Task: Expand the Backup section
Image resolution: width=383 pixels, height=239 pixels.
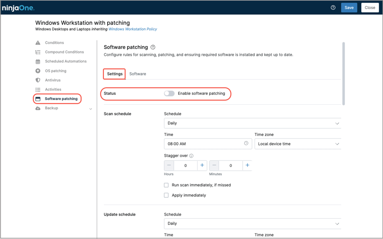Action: [90, 108]
